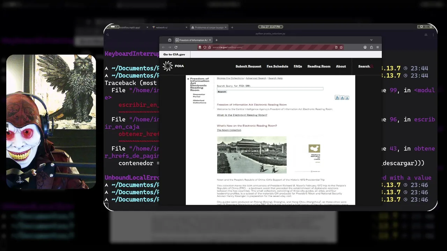Select Freedom of Information Act Electronic Reading Room sidebar item
The width and height of the screenshot is (447, 251).
pos(199,84)
